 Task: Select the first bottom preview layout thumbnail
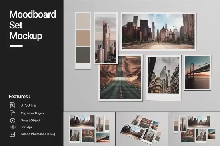[89, 129]
